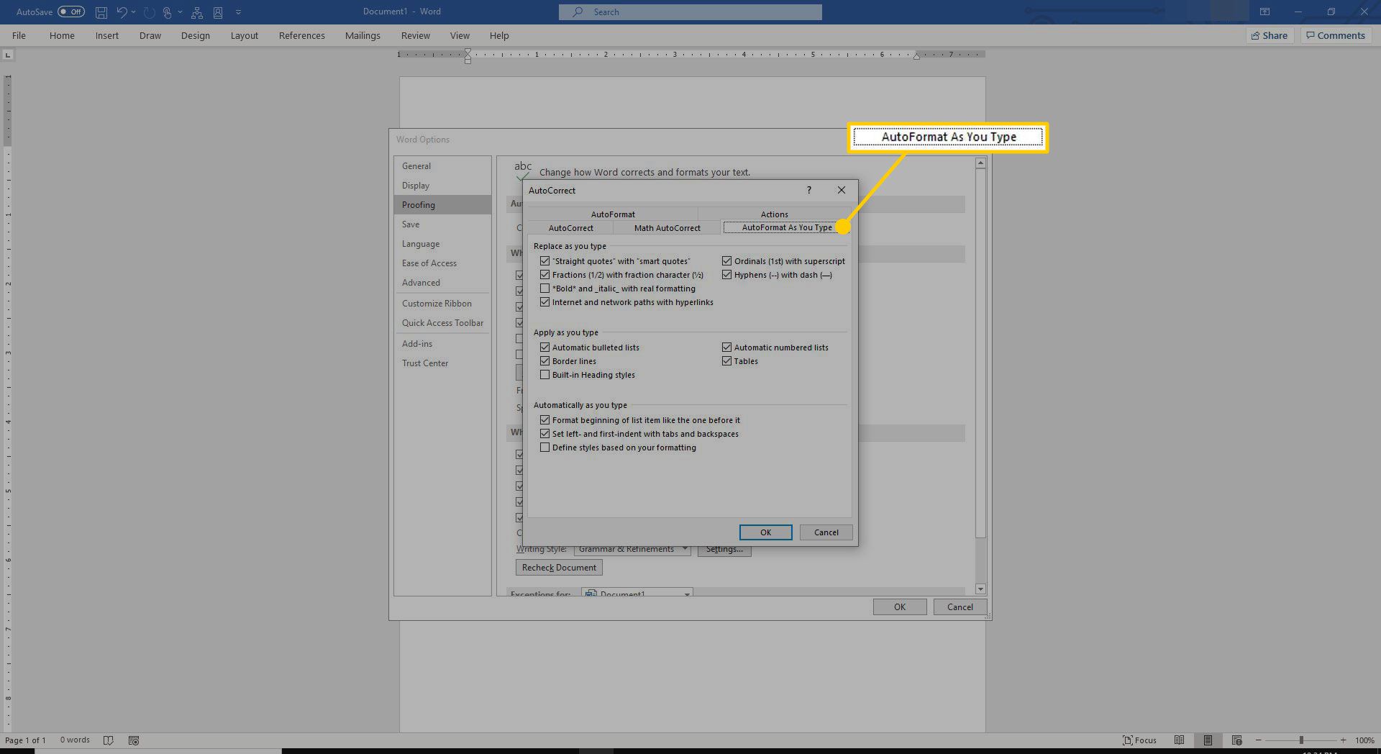
Task: Toggle Fractions with fraction character checkbox
Action: [544, 275]
